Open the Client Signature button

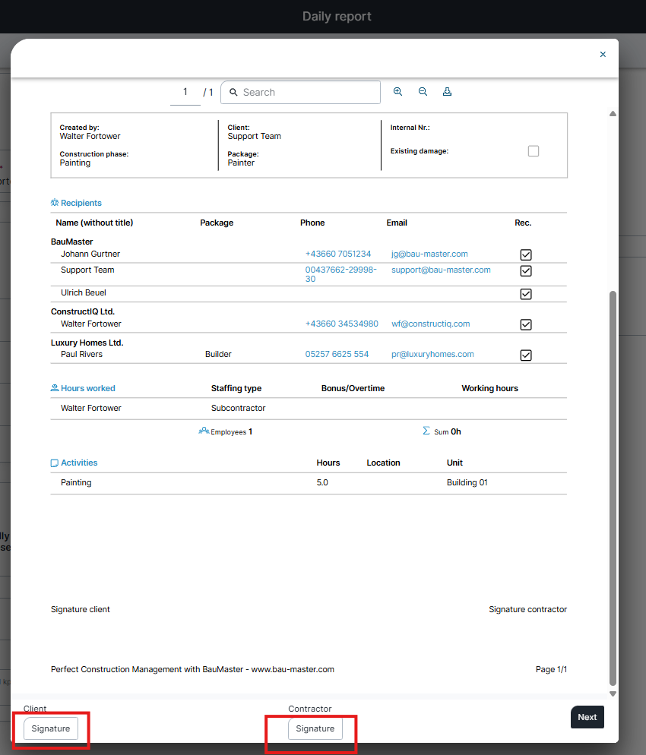tap(51, 728)
